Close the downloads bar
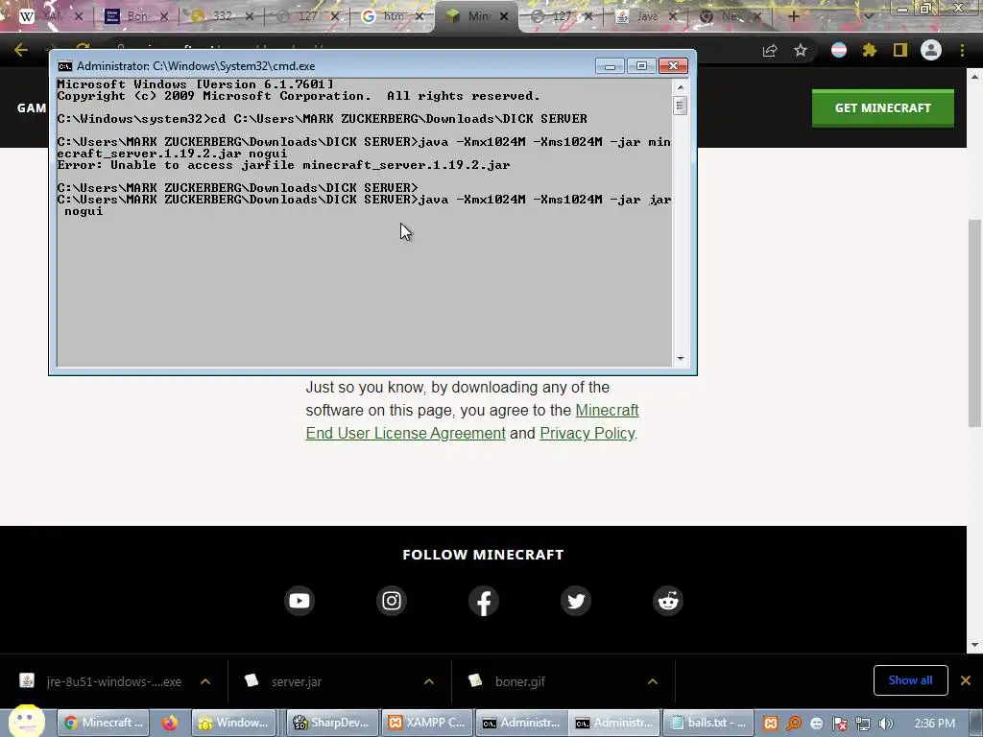983x737 pixels. pos(966,680)
